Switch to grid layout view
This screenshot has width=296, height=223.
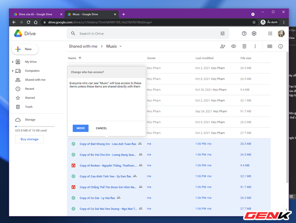(270, 46)
